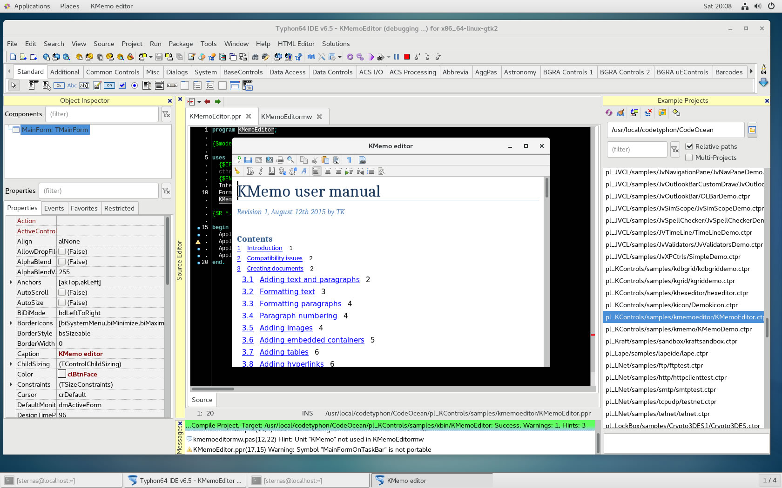782x488 pixels.
Task: Click the folder browse button beside CodeOcean path
Action: click(x=752, y=130)
